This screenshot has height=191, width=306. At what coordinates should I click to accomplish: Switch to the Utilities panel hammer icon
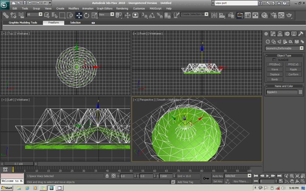[x=301, y=34]
